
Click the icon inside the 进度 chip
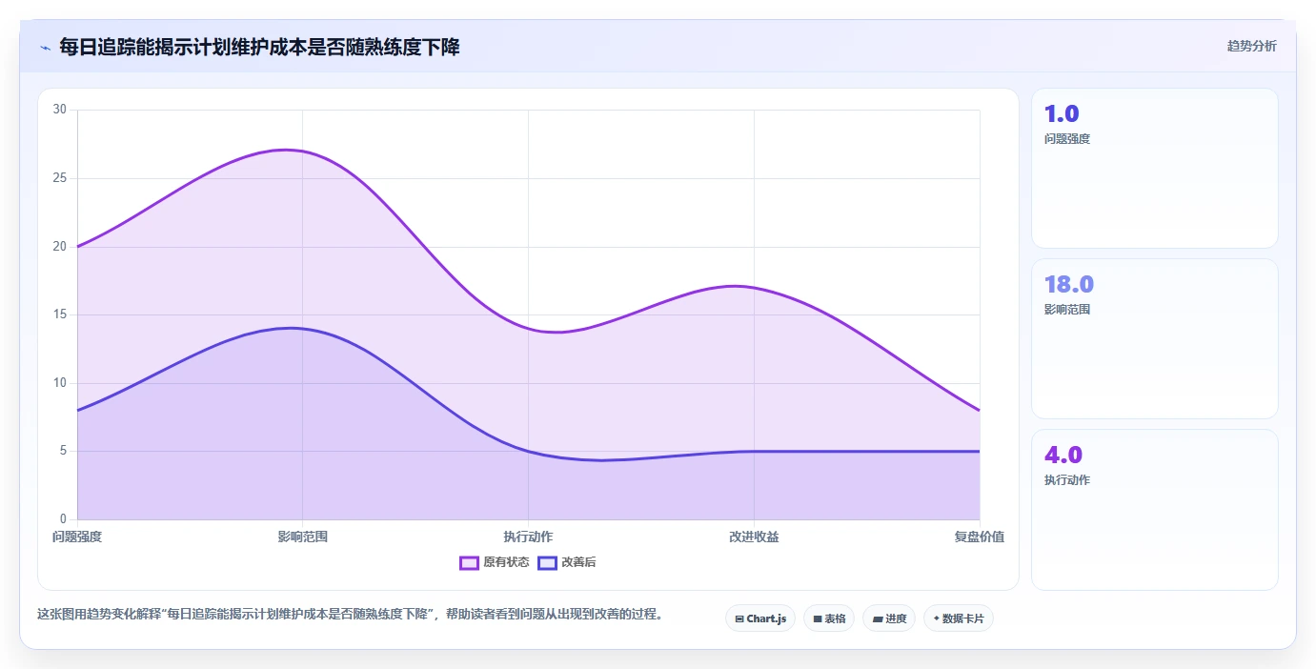point(877,619)
